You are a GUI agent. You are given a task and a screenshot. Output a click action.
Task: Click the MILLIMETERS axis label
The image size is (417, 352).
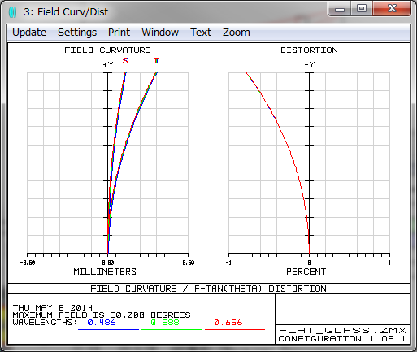click(105, 272)
